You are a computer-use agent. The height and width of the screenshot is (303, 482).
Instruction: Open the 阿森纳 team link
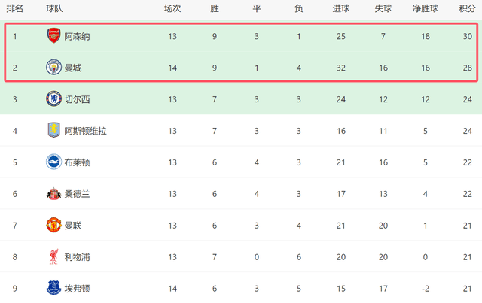point(78,36)
